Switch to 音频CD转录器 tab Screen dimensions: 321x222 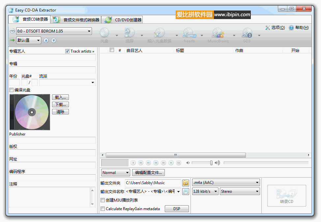pyautogui.click(x=29, y=19)
